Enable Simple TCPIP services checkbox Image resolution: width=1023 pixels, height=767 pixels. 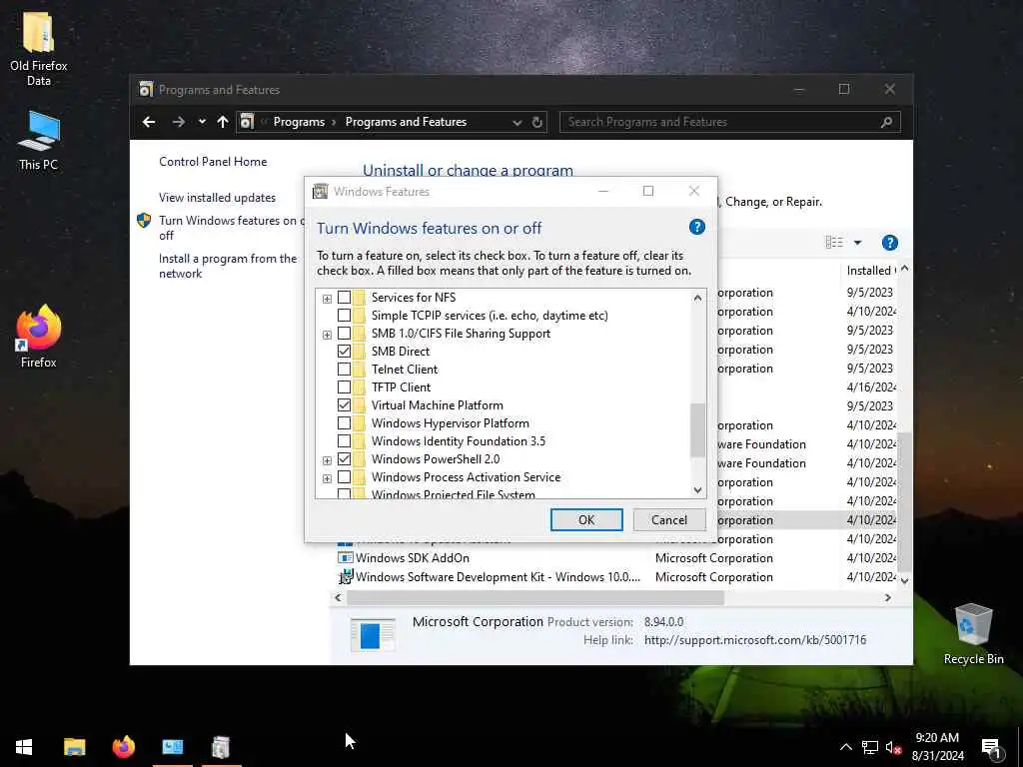click(x=344, y=315)
